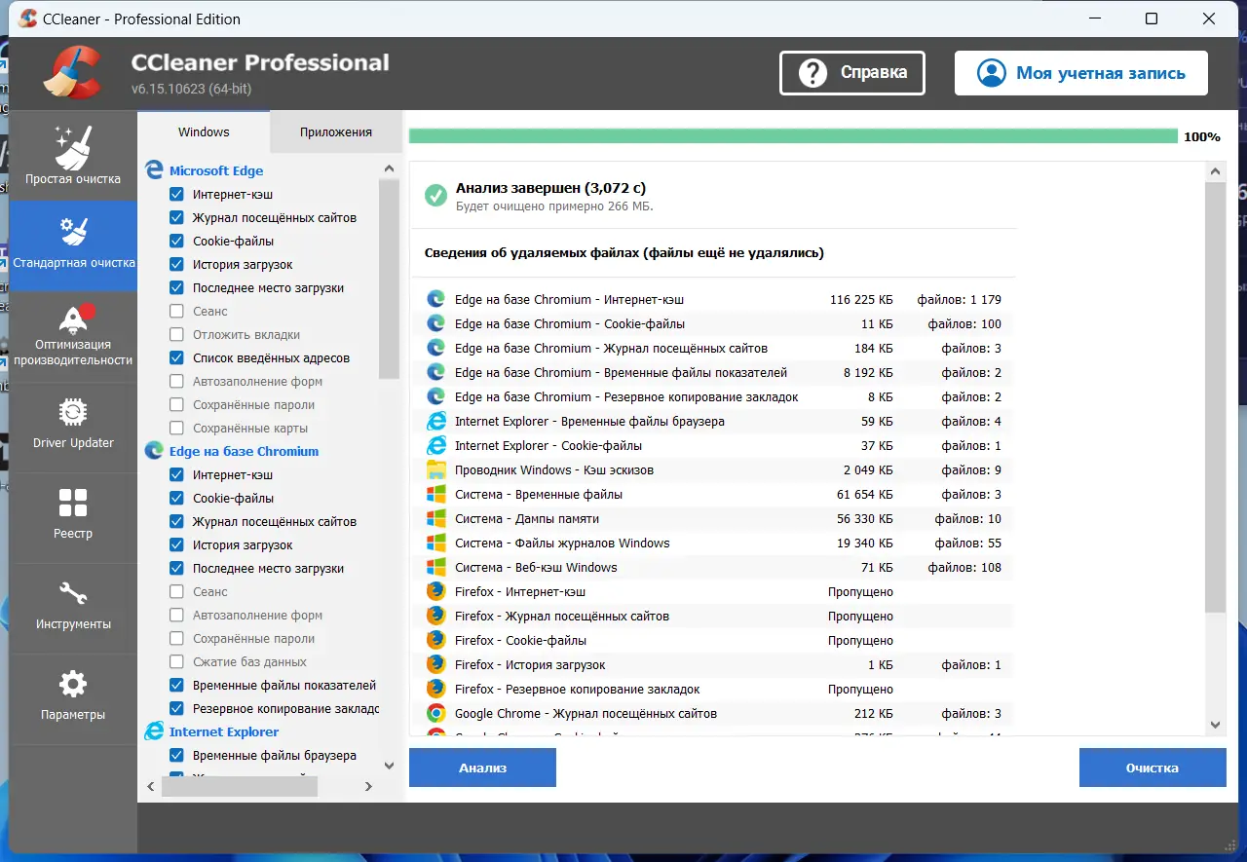Open the Реестр grid icon

click(73, 503)
